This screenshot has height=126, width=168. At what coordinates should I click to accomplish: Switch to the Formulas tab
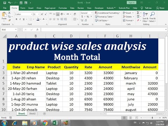(x=63, y=8)
